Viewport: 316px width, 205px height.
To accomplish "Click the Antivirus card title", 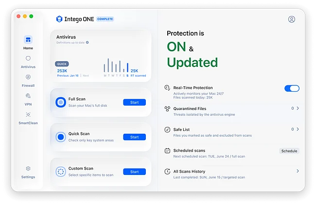I will [66, 37].
